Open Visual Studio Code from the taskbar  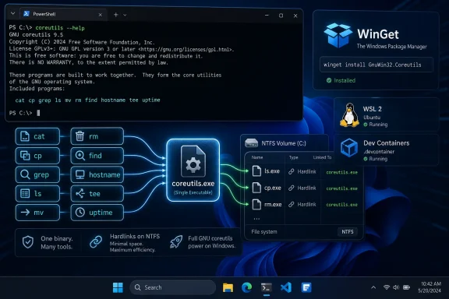click(286, 287)
